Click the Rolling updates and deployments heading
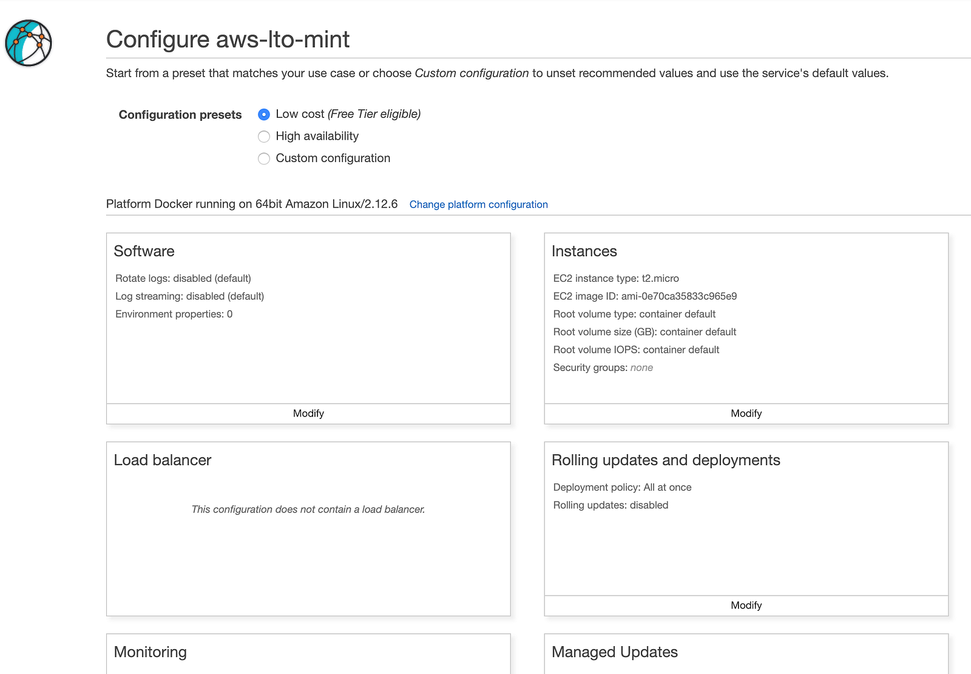This screenshot has height=674, width=971. pyautogui.click(x=666, y=460)
